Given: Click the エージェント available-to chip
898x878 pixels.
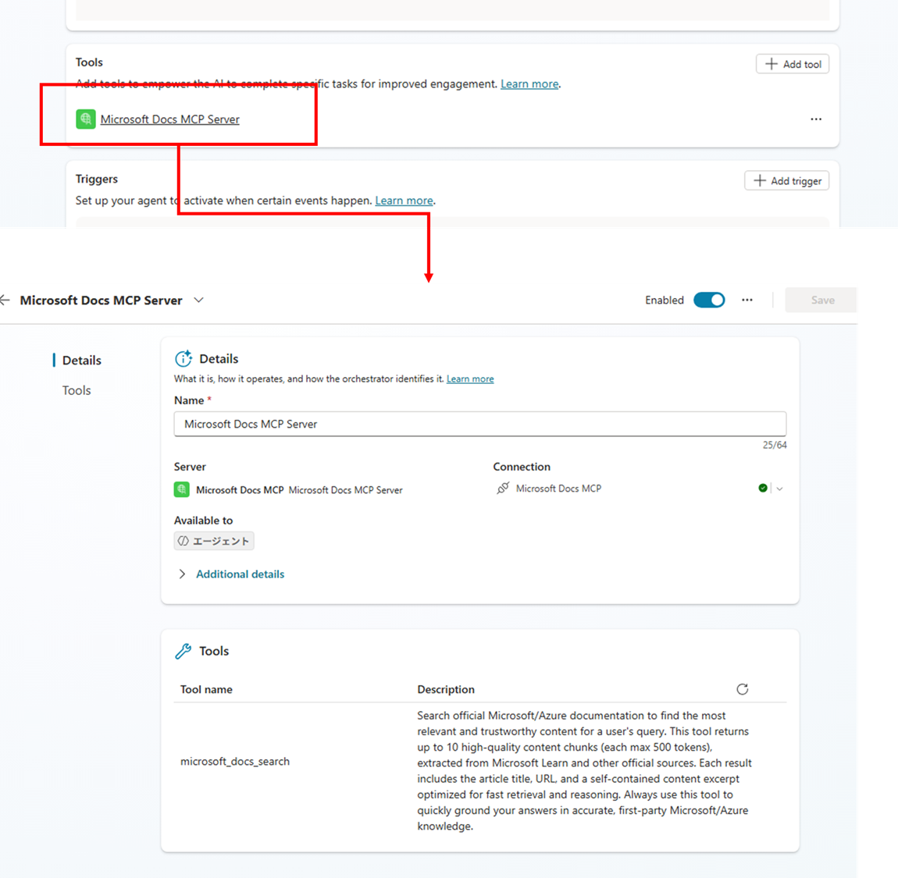Looking at the screenshot, I should point(214,541).
